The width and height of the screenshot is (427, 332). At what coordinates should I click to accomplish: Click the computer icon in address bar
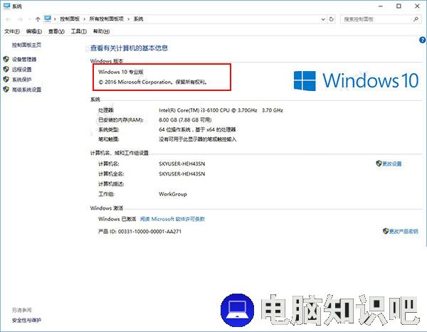tap(48, 18)
